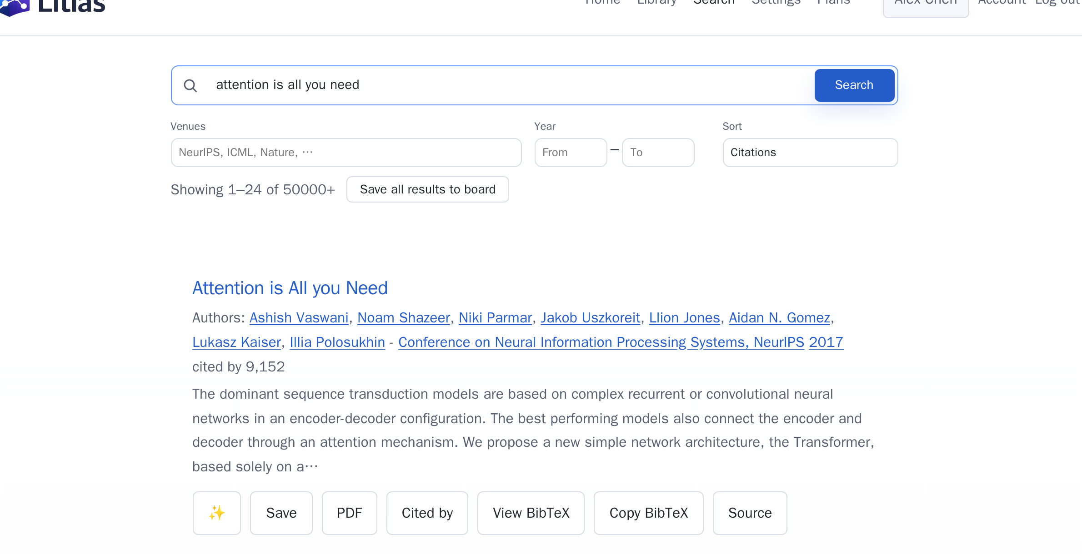This screenshot has height=554, width=1082.
Task: Click the sparkle AI summary button
Action: click(x=216, y=513)
